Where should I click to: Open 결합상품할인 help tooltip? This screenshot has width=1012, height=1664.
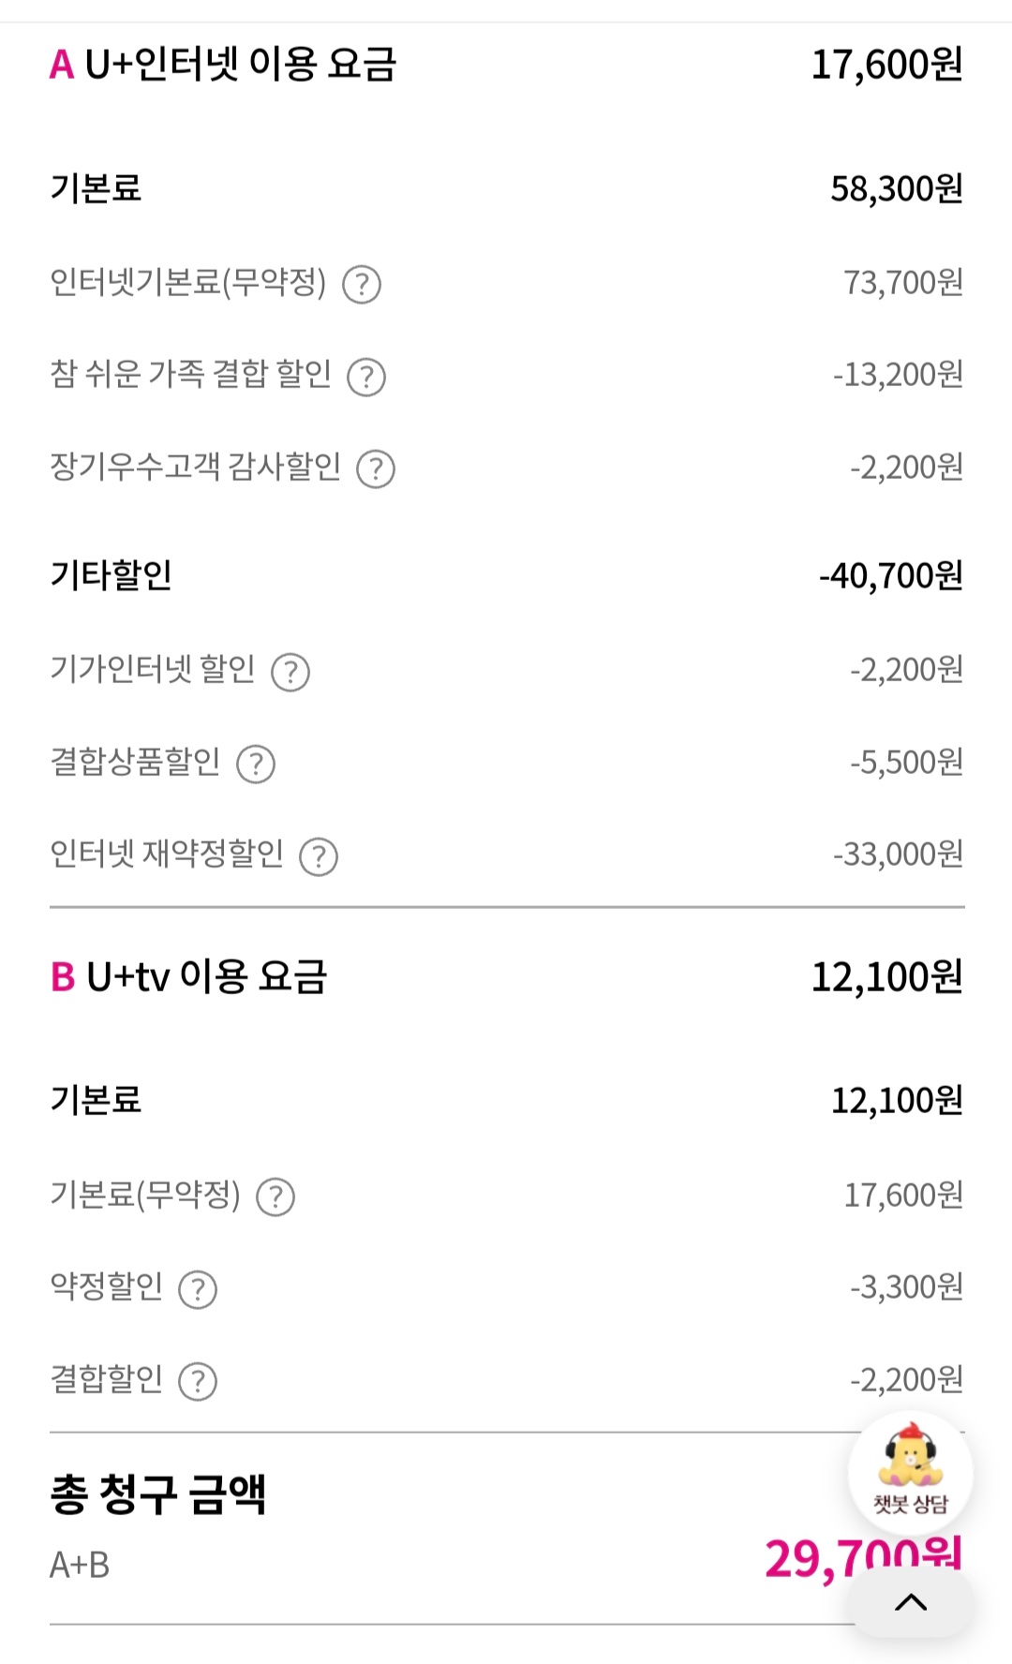pos(256,764)
